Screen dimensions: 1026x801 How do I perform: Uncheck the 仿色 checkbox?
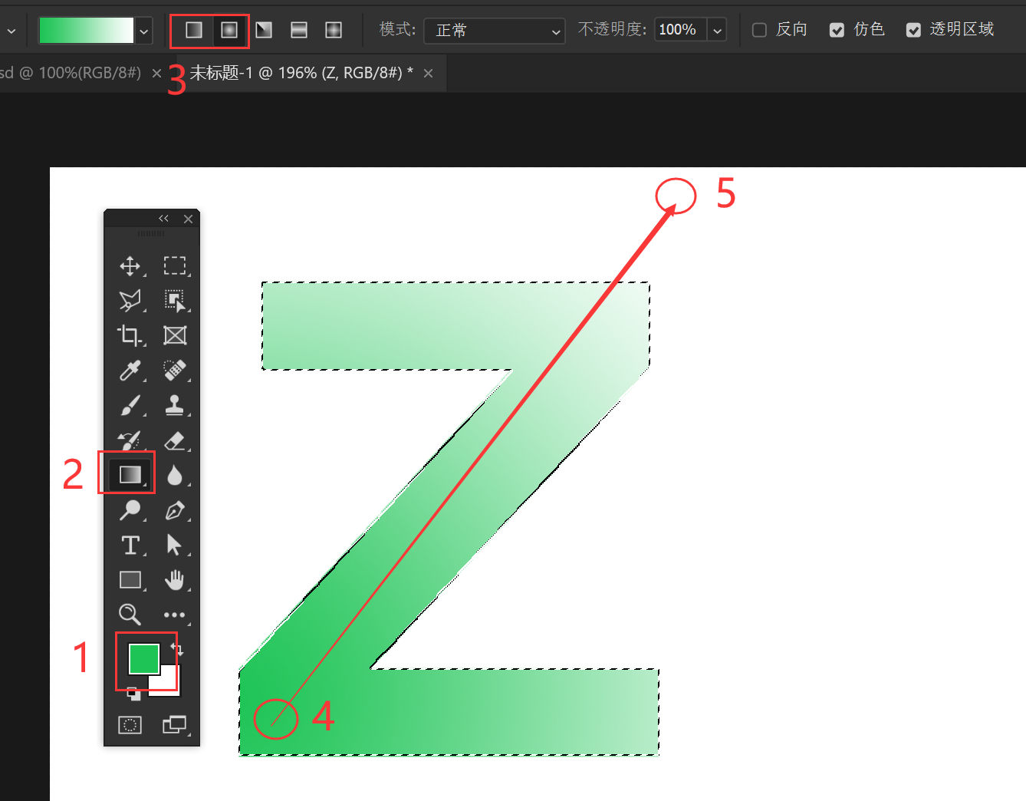click(837, 30)
